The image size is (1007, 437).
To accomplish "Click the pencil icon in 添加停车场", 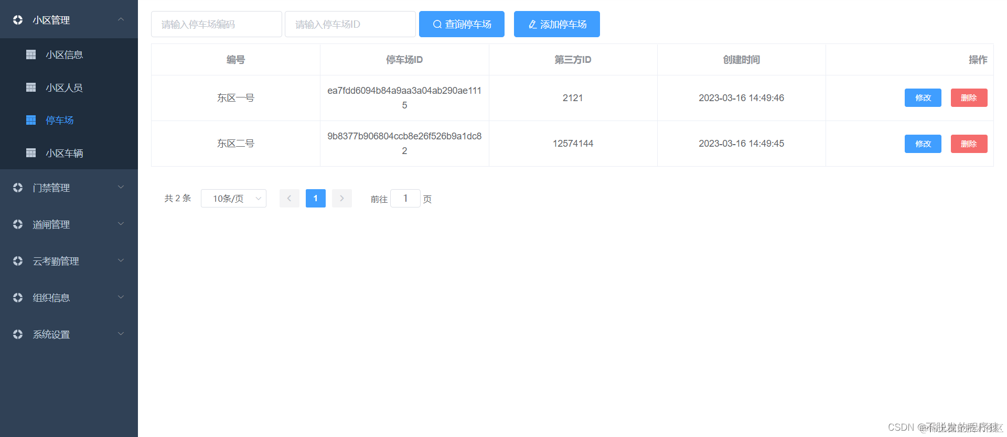I will (x=532, y=24).
